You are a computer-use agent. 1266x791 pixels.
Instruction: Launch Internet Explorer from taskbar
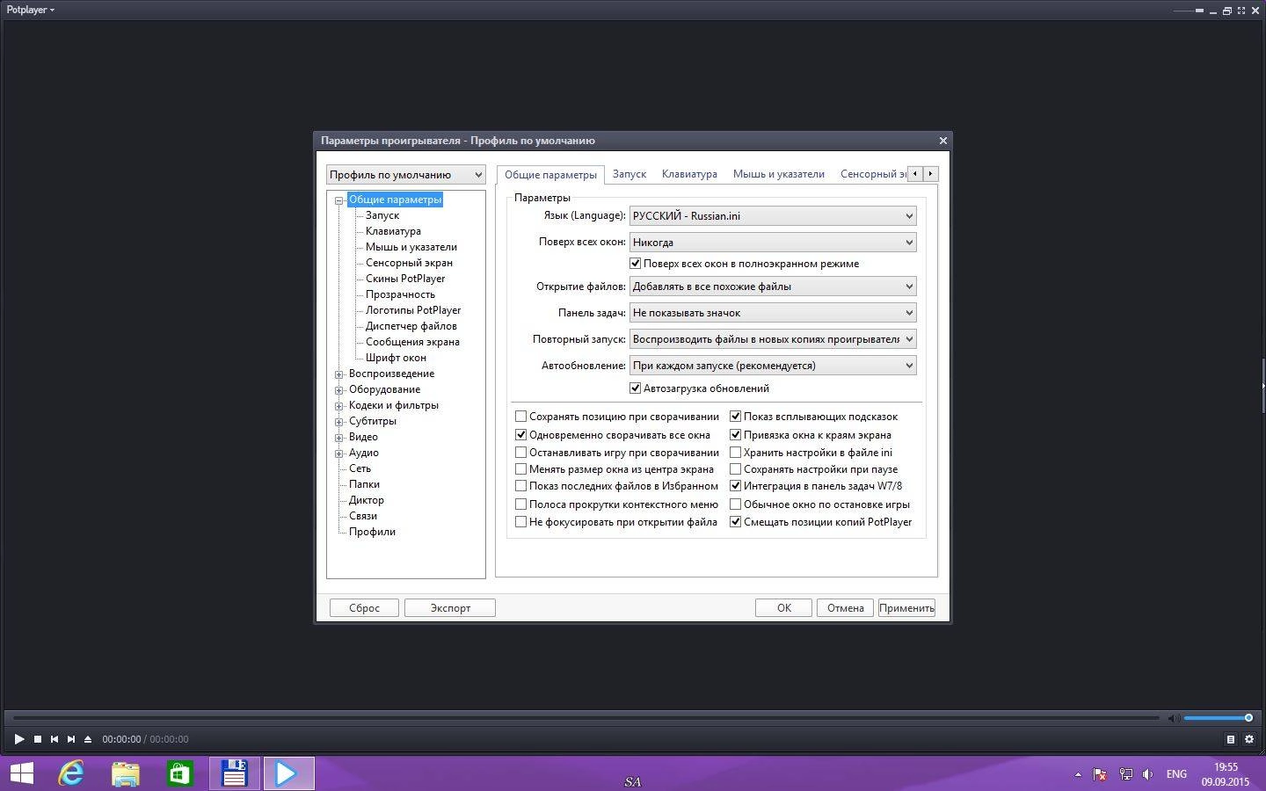click(x=71, y=773)
